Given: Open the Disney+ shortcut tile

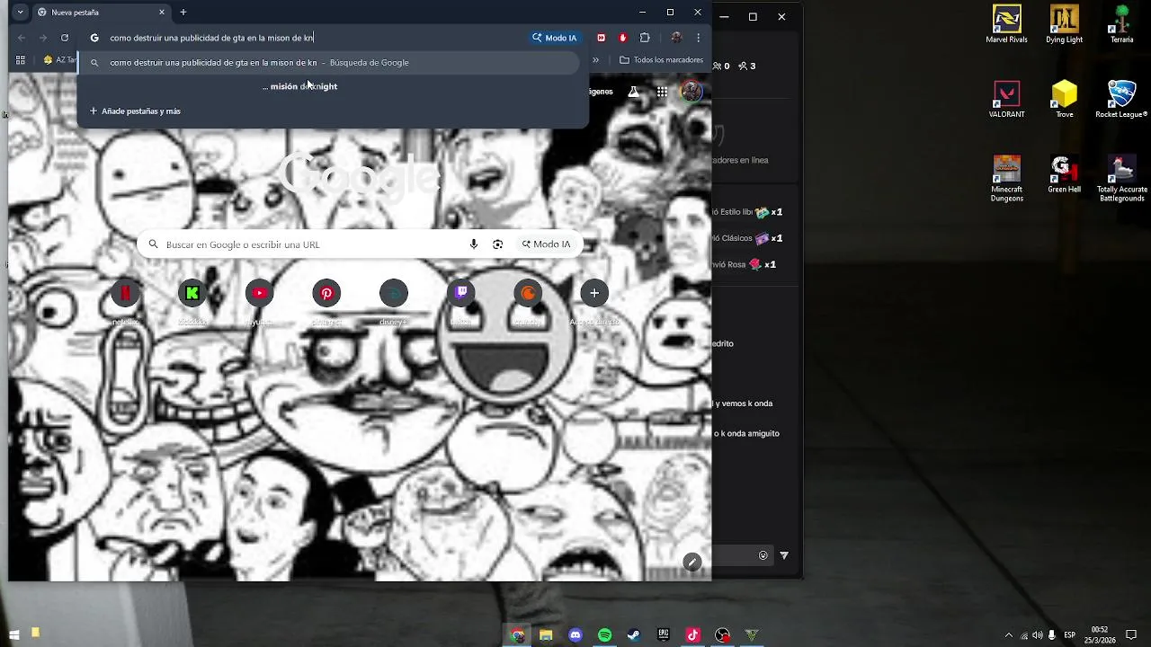Looking at the screenshot, I should [394, 293].
